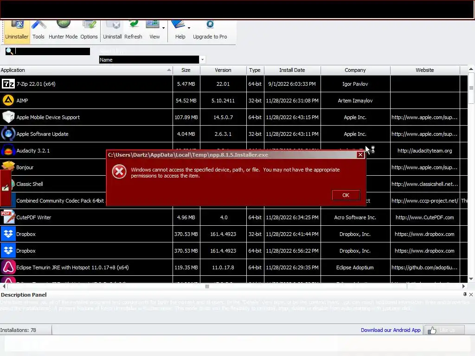Viewport: 475px width, 356px height.
Task: Sort by Company column header
Action: (355, 70)
